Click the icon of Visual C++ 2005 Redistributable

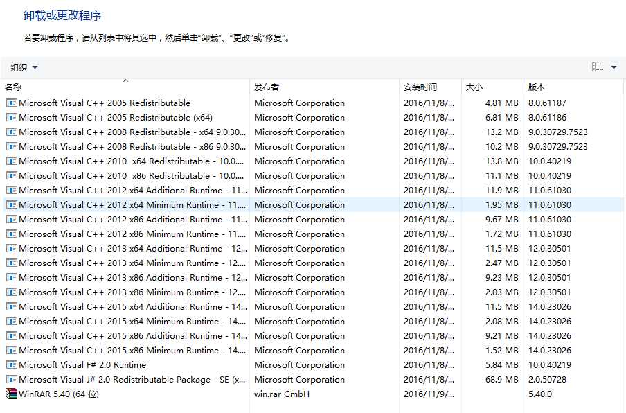[12, 103]
